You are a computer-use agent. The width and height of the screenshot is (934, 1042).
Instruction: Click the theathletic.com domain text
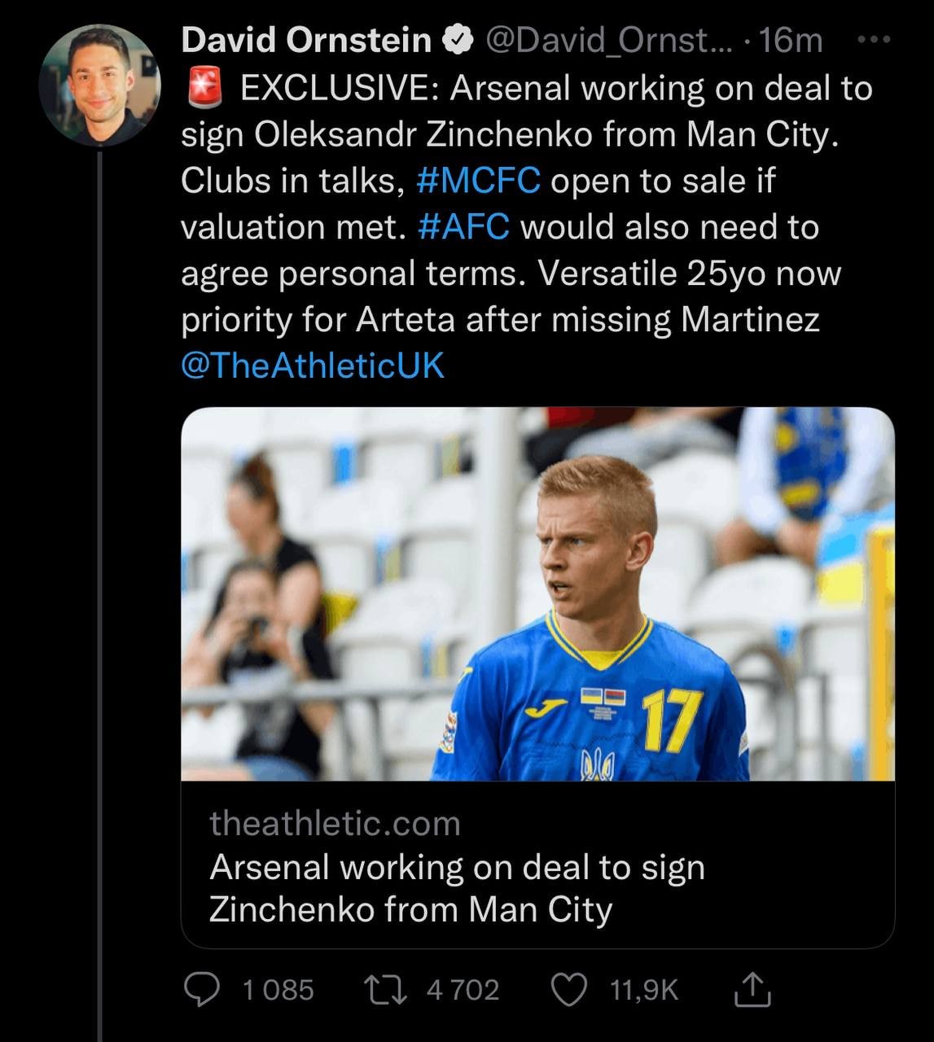click(x=335, y=823)
